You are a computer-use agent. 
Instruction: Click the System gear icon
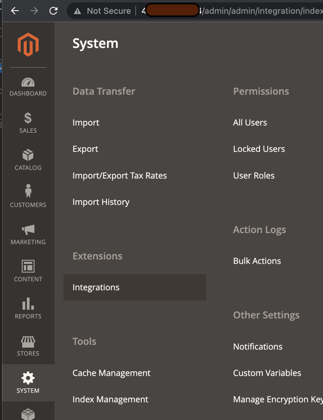click(28, 378)
